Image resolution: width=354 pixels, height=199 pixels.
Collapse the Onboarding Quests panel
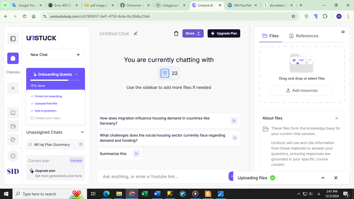(x=76, y=74)
